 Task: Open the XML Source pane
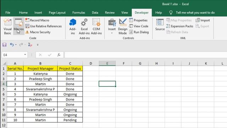(160, 25)
